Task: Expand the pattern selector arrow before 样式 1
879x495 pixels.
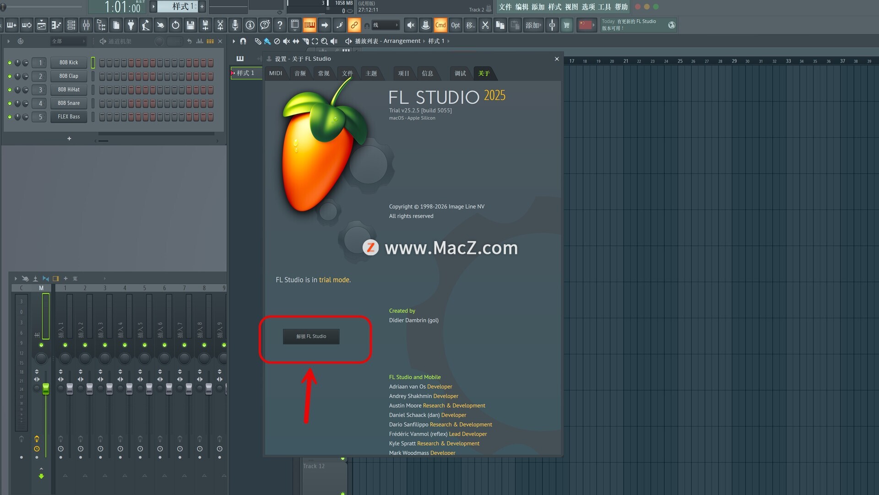Action: coord(153,6)
